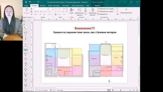
Task: Switch to single page view icon
Action: point(109,90)
